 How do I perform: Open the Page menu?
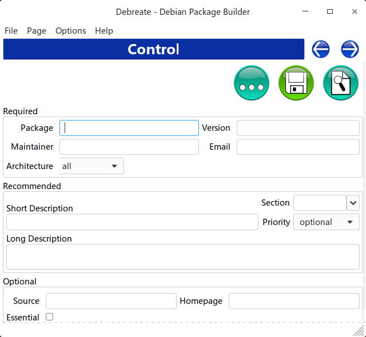pyautogui.click(x=37, y=31)
